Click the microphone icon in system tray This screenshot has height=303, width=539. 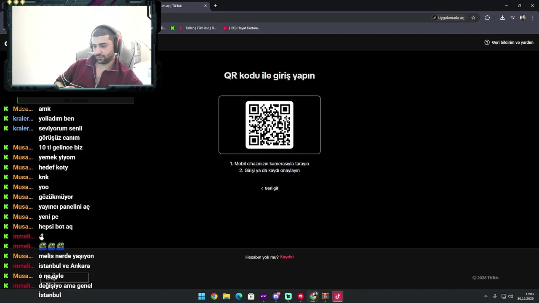[x=495, y=296]
